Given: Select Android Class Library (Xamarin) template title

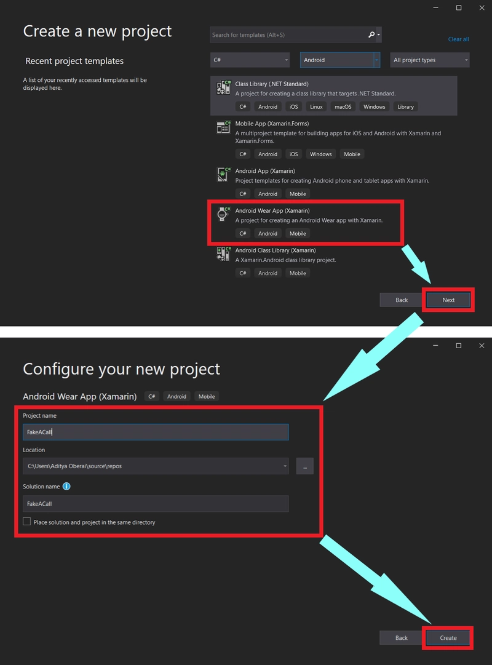Looking at the screenshot, I should [x=276, y=250].
